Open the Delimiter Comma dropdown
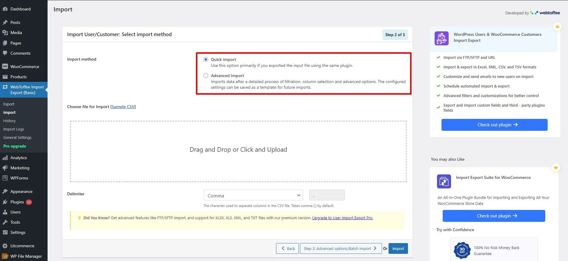Image resolution: width=568 pixels, height=261 pixels. coord(253,195)
